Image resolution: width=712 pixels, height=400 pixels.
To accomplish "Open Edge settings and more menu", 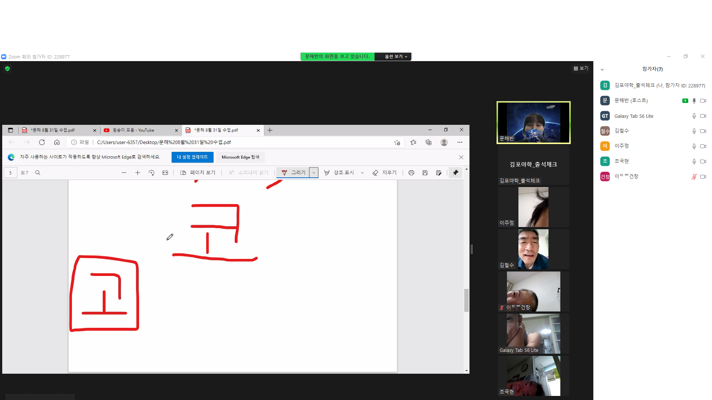I will click(460, 142).
